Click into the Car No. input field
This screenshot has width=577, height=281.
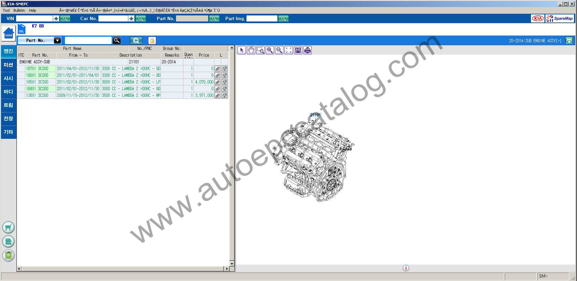click(x=113, y=18)
